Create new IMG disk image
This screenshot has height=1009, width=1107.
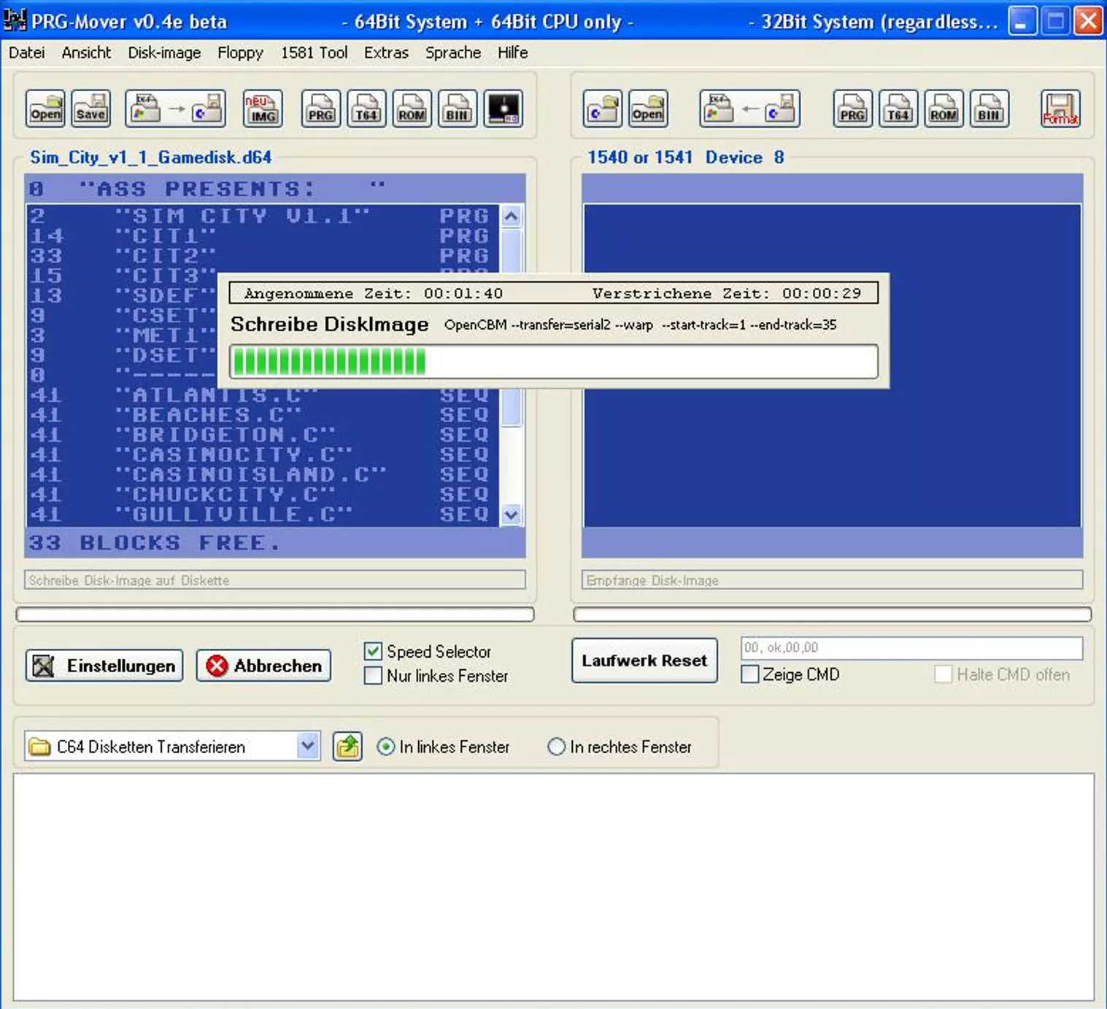click(x=263, y=109)
